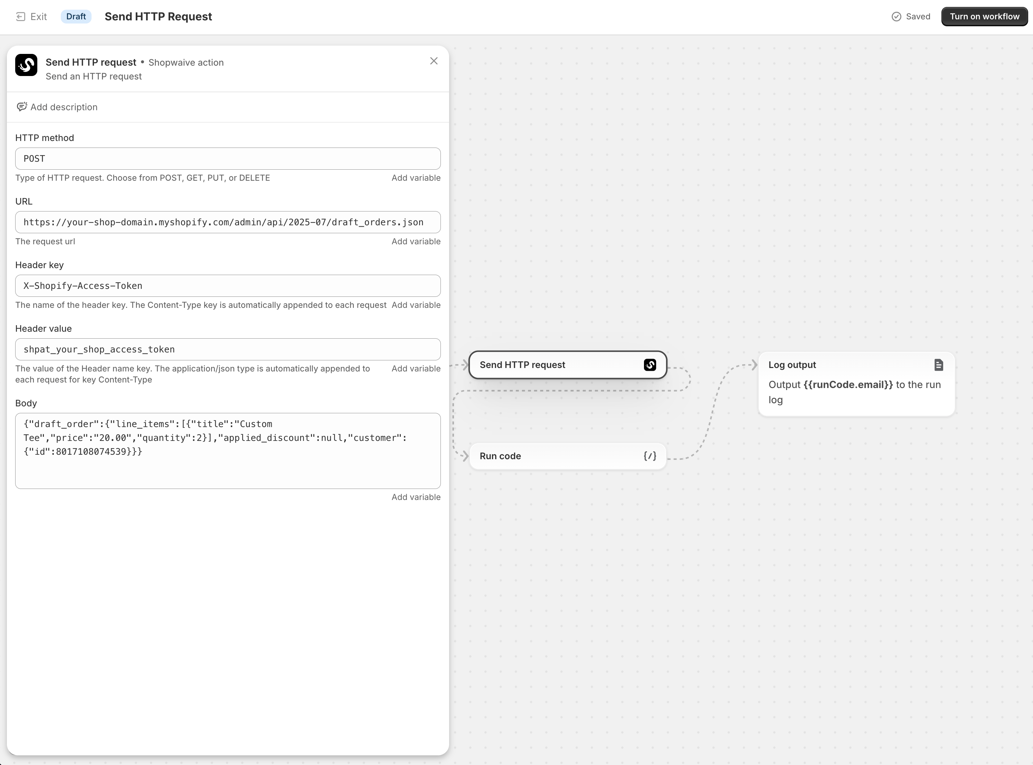Click inside the Body text area
This screenshot has height=765, width=1033.
click(227, 468)
